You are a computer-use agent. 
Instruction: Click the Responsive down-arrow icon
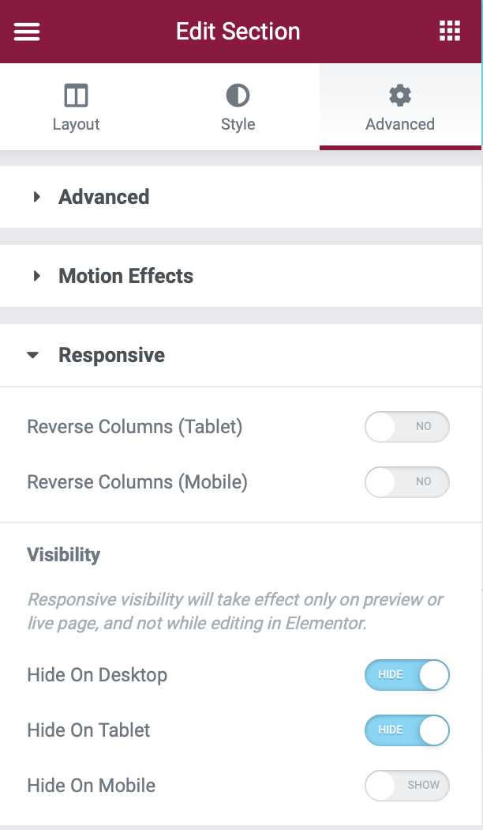33,356
